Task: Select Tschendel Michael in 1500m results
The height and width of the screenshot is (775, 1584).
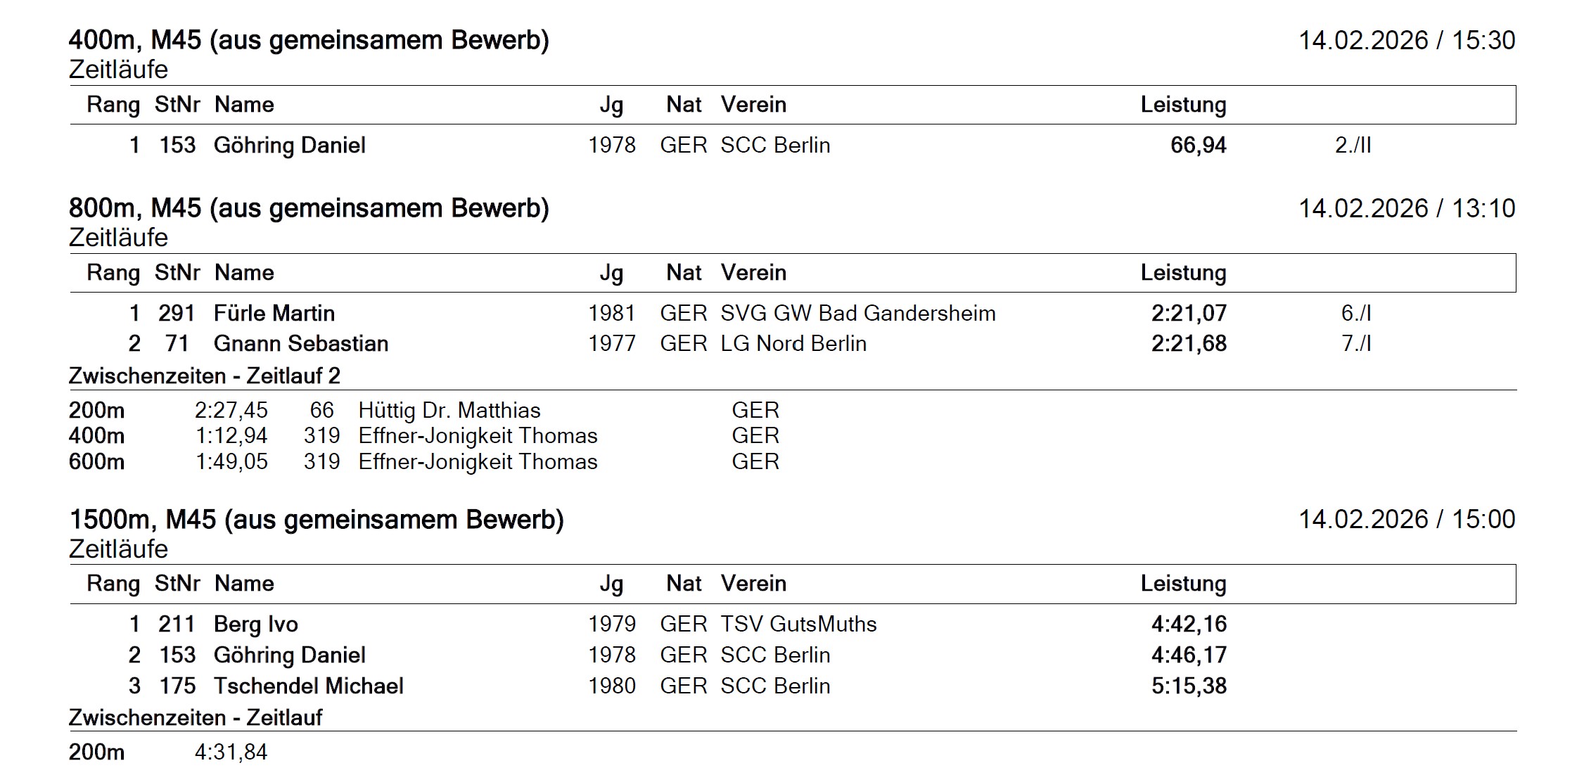Action: click(x=308, y=686)
